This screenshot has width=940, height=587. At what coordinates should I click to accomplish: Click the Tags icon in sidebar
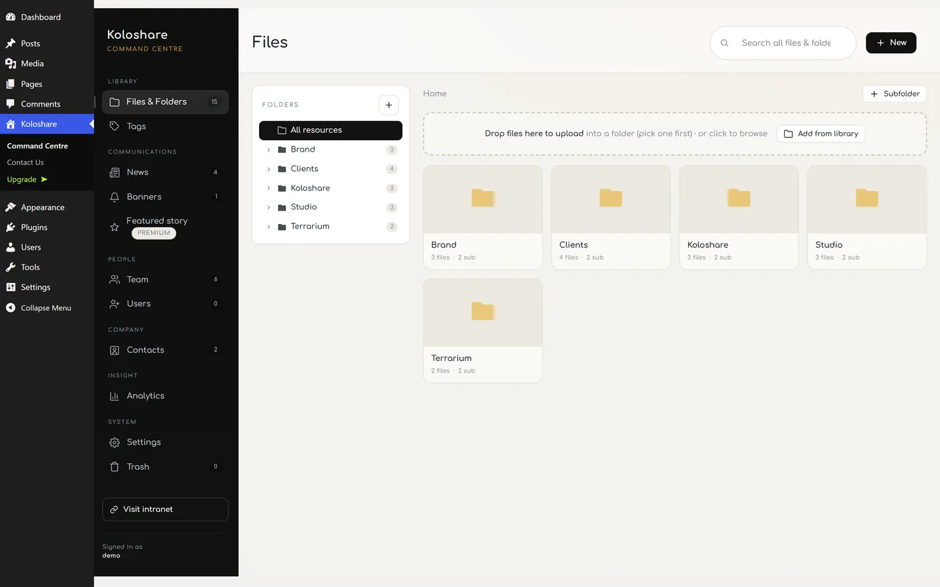114,126
